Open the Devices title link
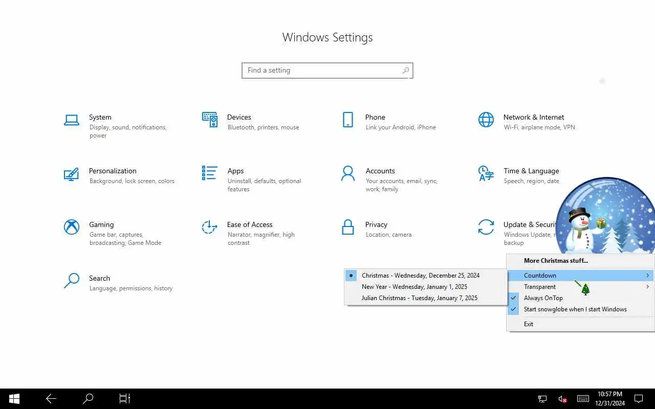655x409 pixels. click(x=239, y=117)
